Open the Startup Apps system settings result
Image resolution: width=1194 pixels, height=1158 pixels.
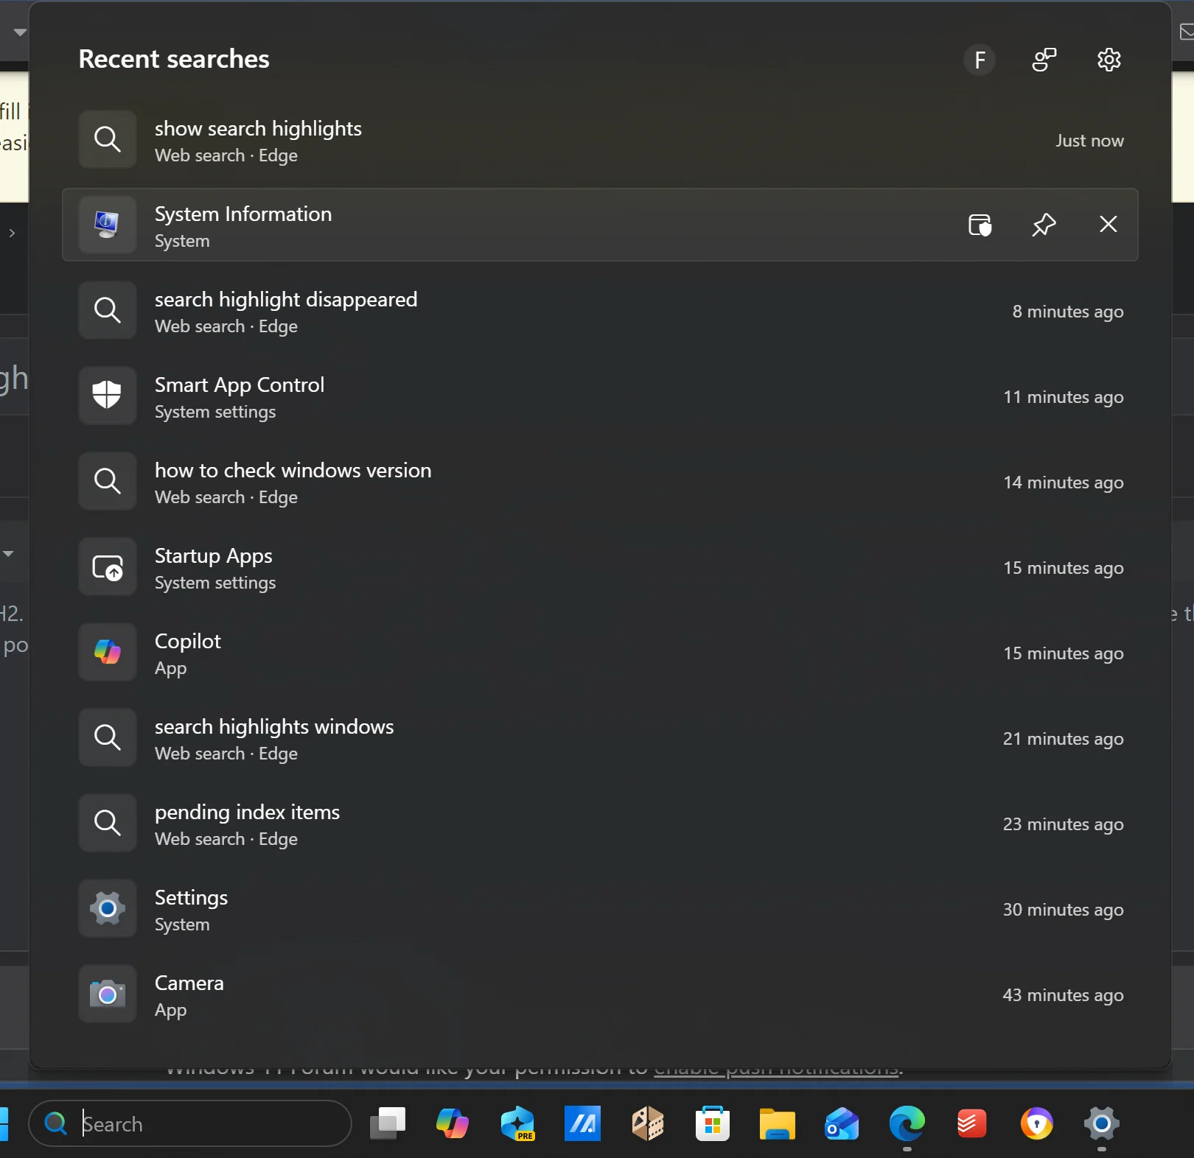point(600,567)
